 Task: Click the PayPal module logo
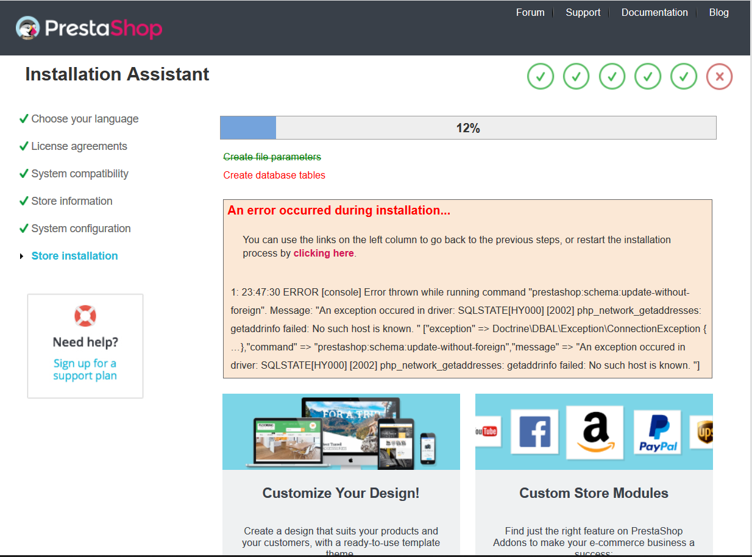tap(658, 433)
